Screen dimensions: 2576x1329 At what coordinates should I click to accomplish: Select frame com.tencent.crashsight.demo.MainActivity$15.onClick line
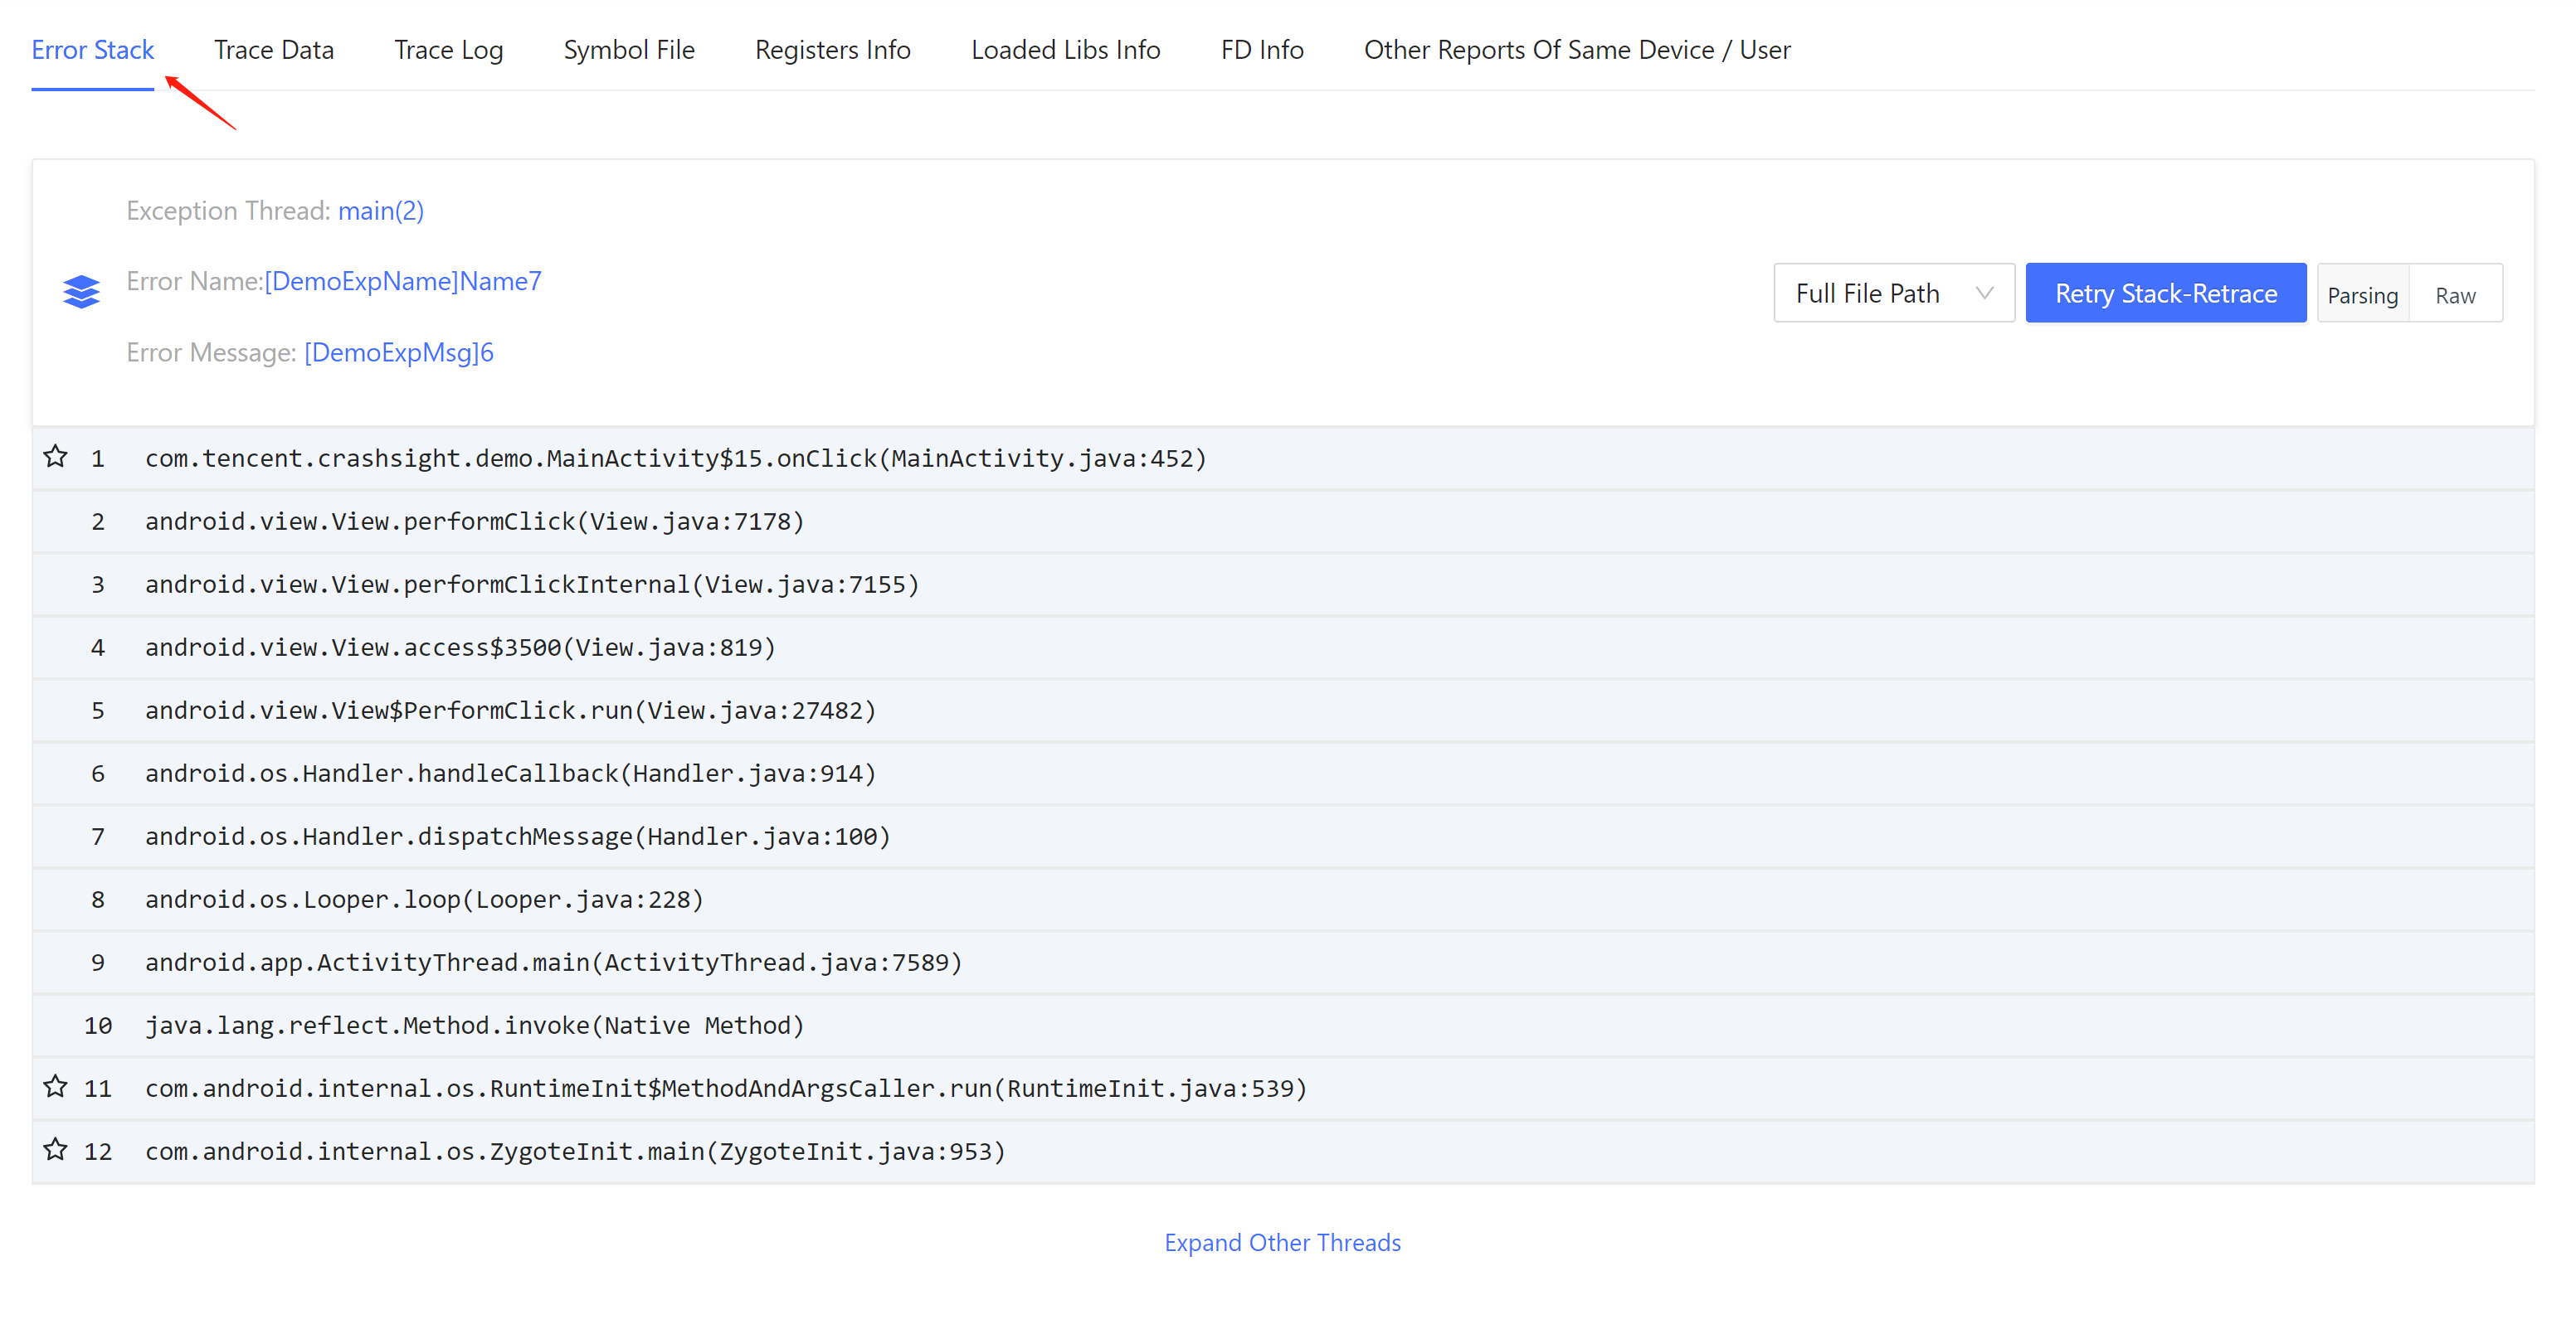point(1283,458)
